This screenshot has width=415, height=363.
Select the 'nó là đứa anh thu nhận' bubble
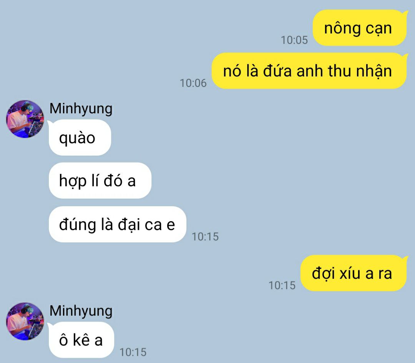coord(310,71)
